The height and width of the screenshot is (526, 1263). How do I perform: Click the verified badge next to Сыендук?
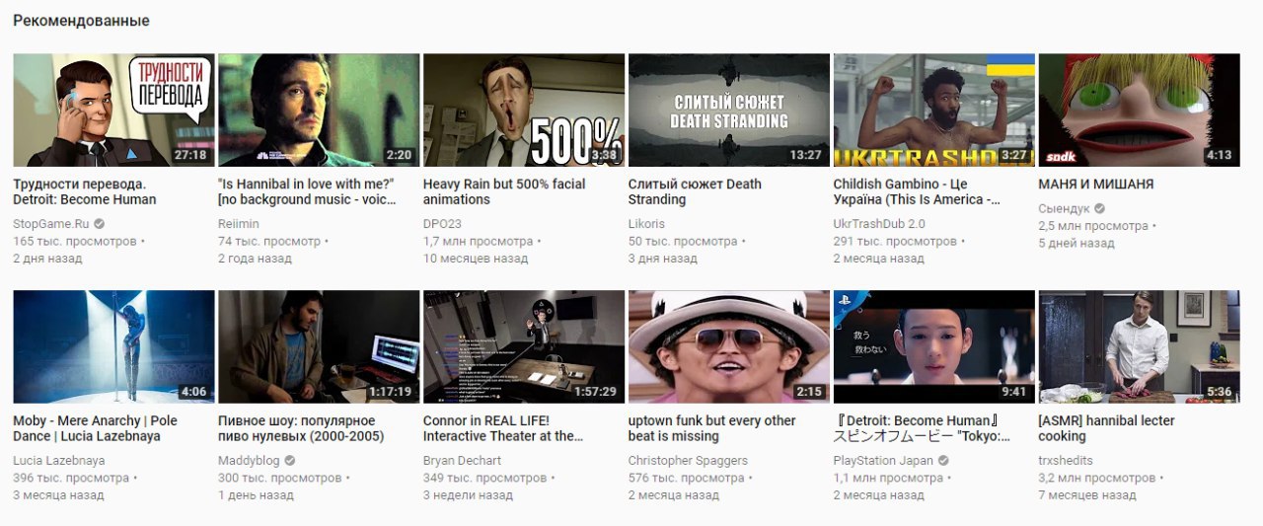coord(1099,209)
